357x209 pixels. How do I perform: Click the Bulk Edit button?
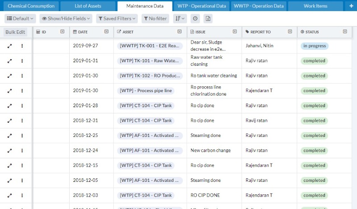coord(16,32)
